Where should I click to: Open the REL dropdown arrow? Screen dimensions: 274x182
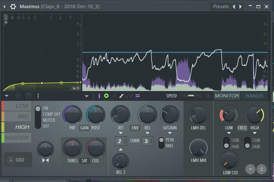[148, 133]
